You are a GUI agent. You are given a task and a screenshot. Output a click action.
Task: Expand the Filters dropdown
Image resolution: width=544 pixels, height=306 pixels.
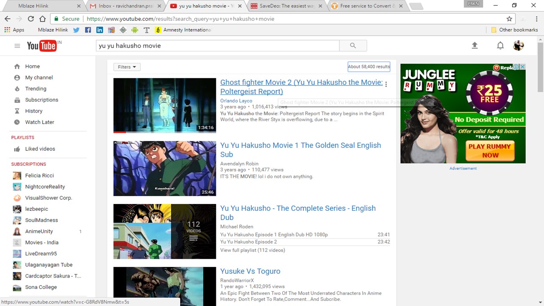coord(127,67)
